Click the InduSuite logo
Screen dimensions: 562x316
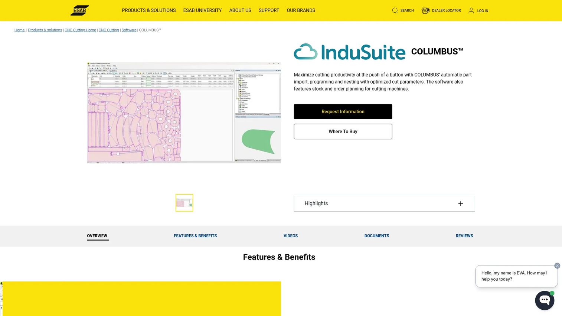point(350,52)
